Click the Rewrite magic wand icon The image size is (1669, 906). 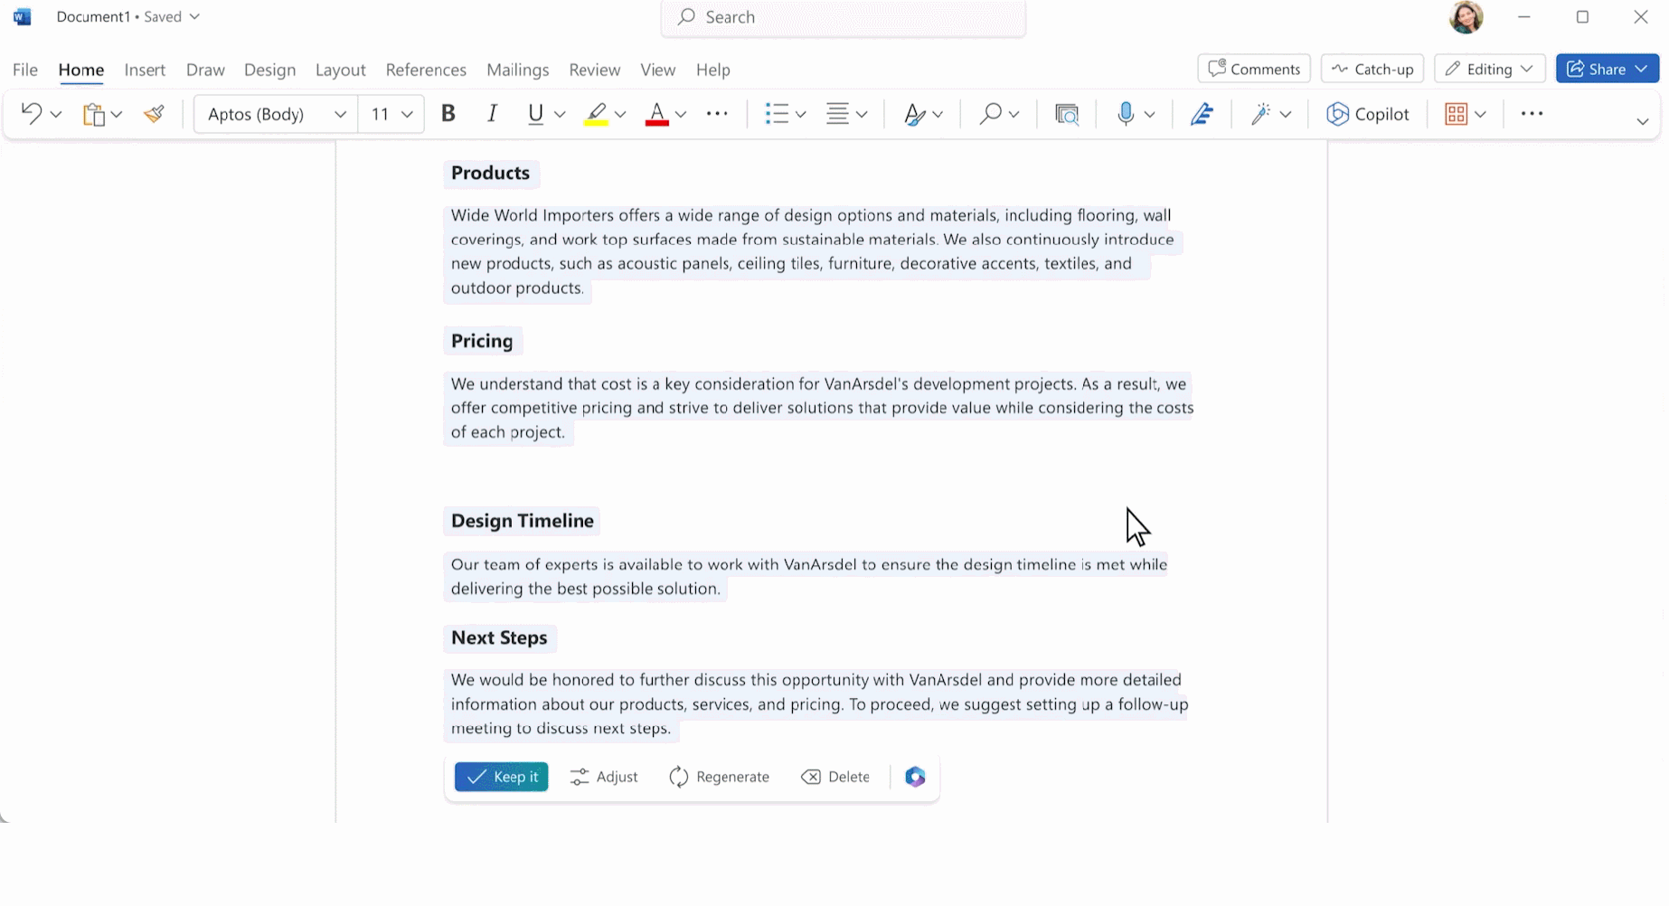1260,114
